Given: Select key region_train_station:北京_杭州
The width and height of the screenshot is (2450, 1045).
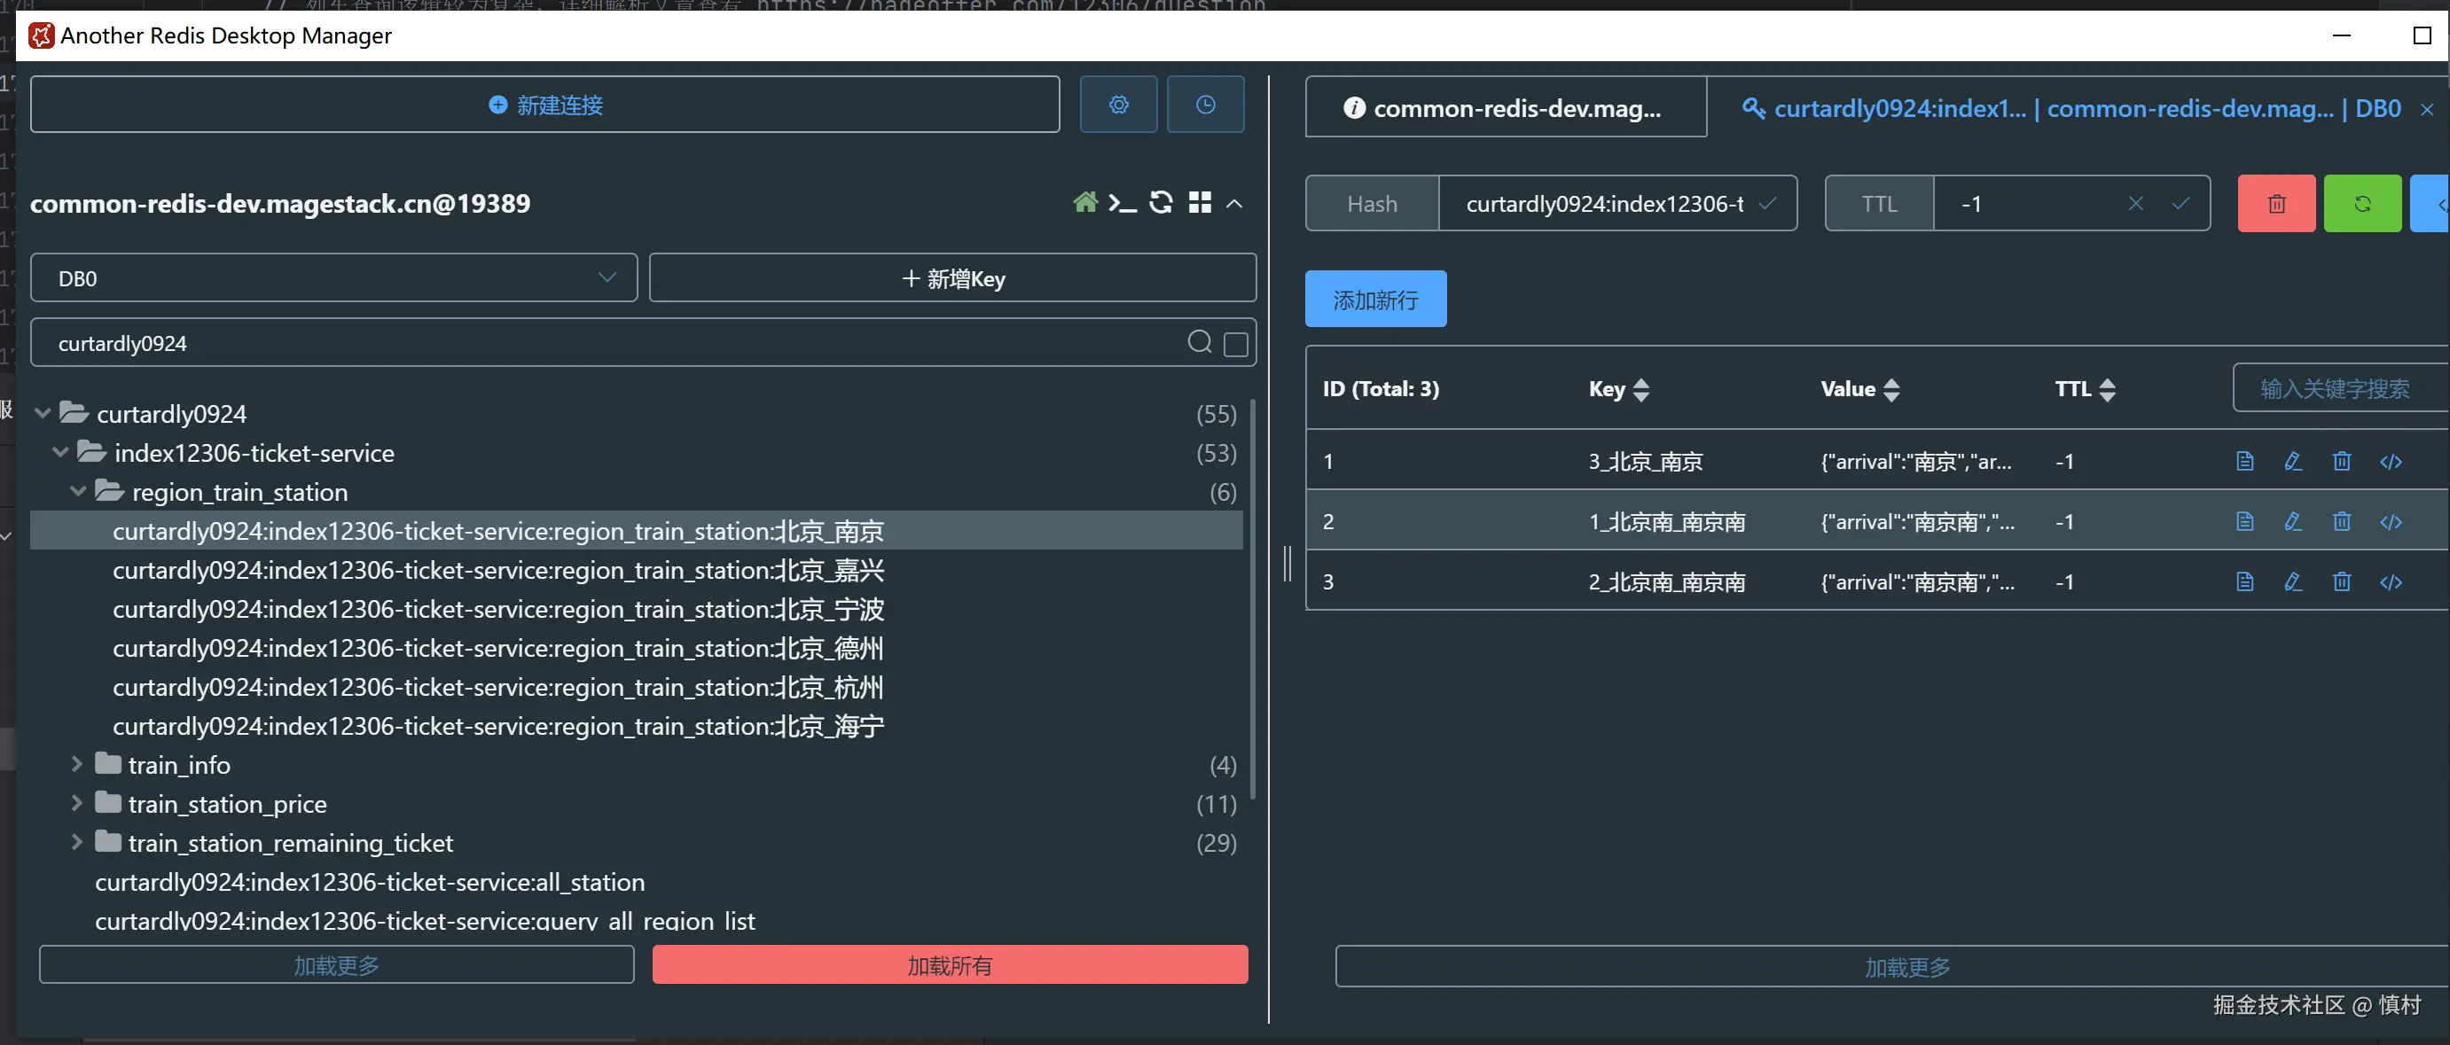Looking at the screenshot, I should point(497,688).
